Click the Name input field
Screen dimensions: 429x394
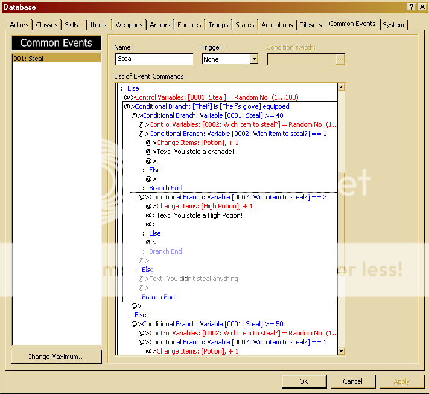pyautogui.click(x=154, y=59)
